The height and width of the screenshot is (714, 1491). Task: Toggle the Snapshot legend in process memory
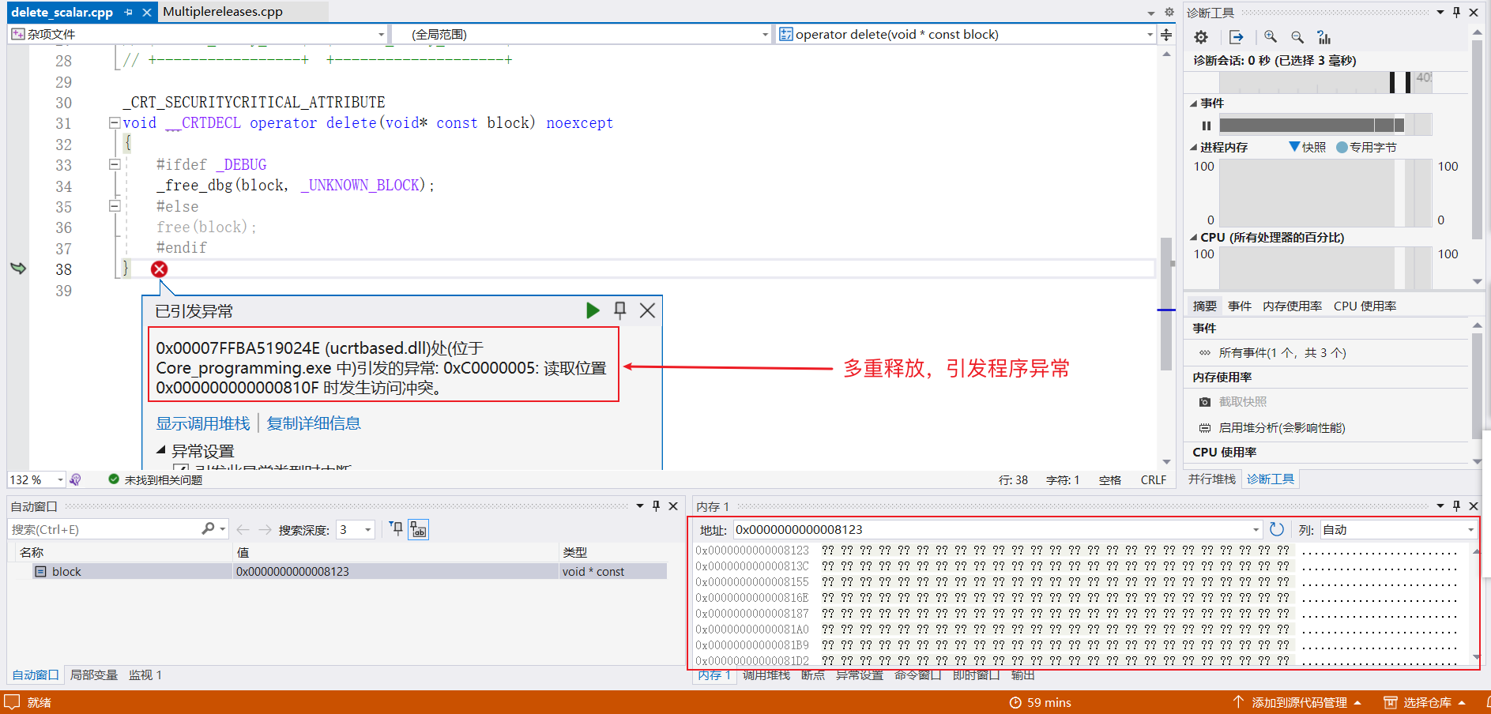pos(1308,147)
